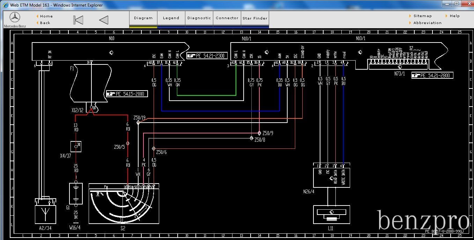The image size is (474, 240).
Task: Select the Star Finder tab
Action: [x=255, y=18]
